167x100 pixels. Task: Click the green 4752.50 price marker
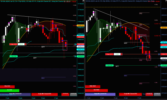click(x=164, y=65)
